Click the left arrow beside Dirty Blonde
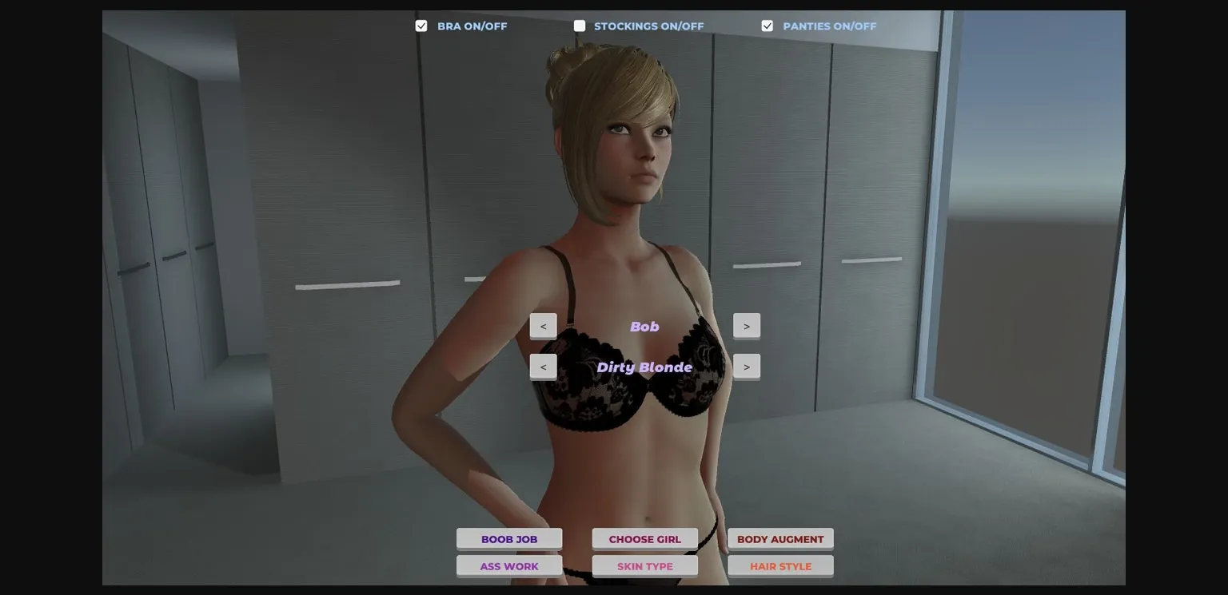Screen dimensions: 1228x595 point(544,366)
